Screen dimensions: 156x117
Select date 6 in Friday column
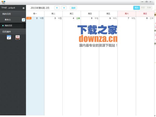click(x=110, y=18)
